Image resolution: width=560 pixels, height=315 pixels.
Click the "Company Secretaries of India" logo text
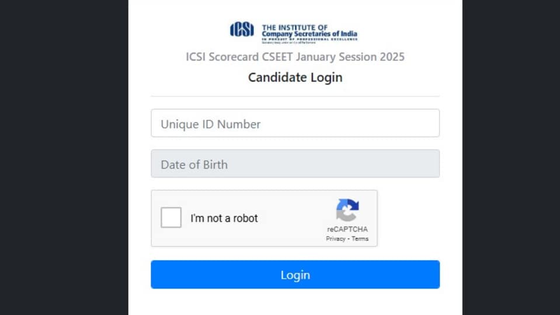(309, 34)
